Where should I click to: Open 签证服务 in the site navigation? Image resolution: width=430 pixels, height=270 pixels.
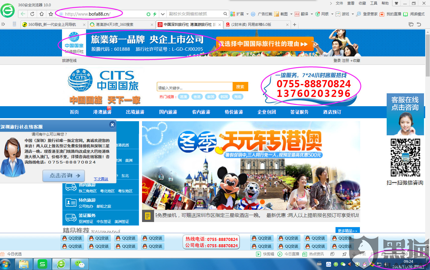[299, 112]
